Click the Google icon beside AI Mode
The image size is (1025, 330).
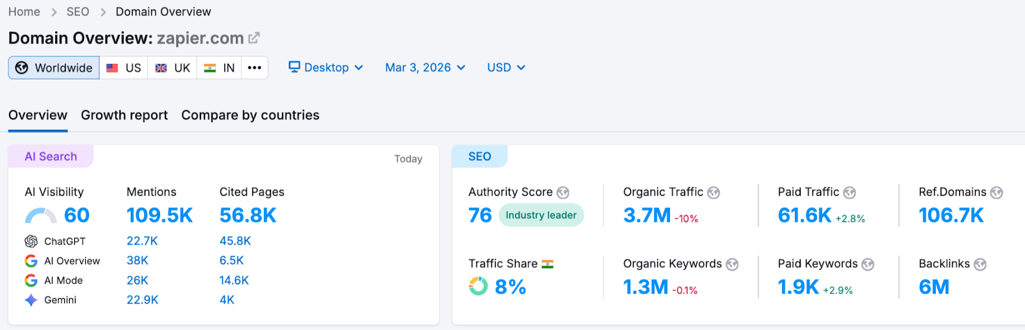pyautogui.click(x=31, y=280)
